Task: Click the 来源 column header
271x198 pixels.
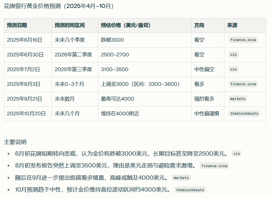Action: pos(232,25)
